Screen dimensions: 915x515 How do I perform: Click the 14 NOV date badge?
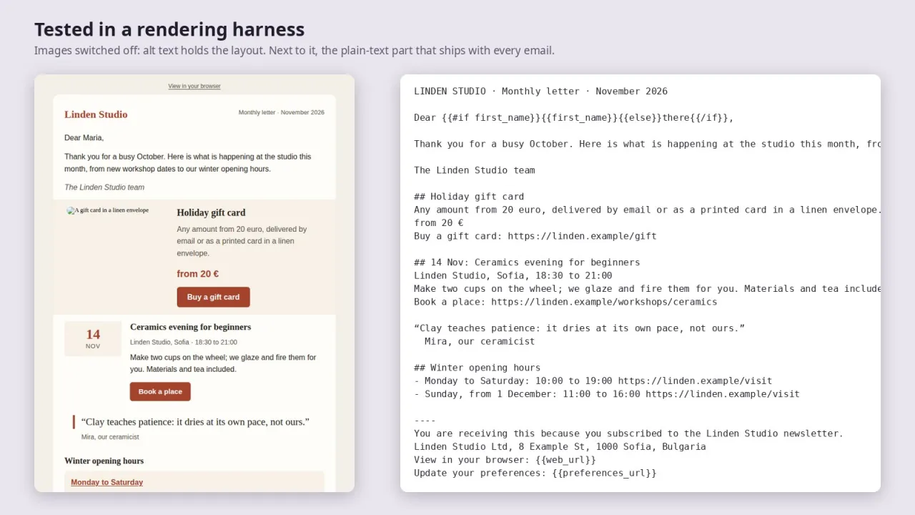[93, 338]
